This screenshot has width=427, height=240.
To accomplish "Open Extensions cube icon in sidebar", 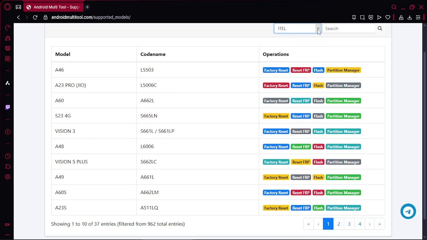I will [x=7, y=166].
